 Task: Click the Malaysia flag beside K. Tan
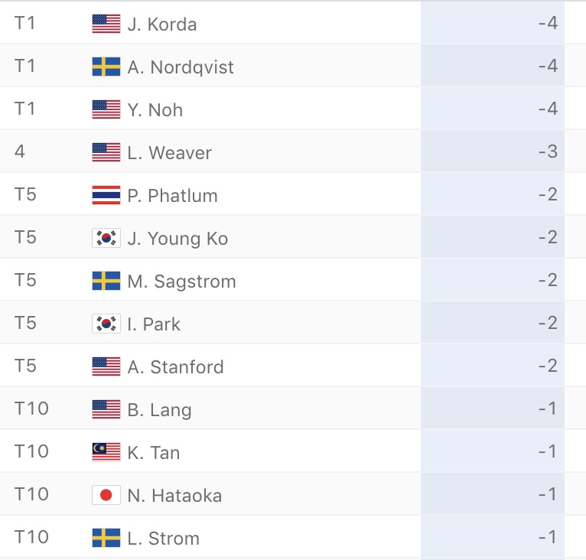[x=106, y=452]
